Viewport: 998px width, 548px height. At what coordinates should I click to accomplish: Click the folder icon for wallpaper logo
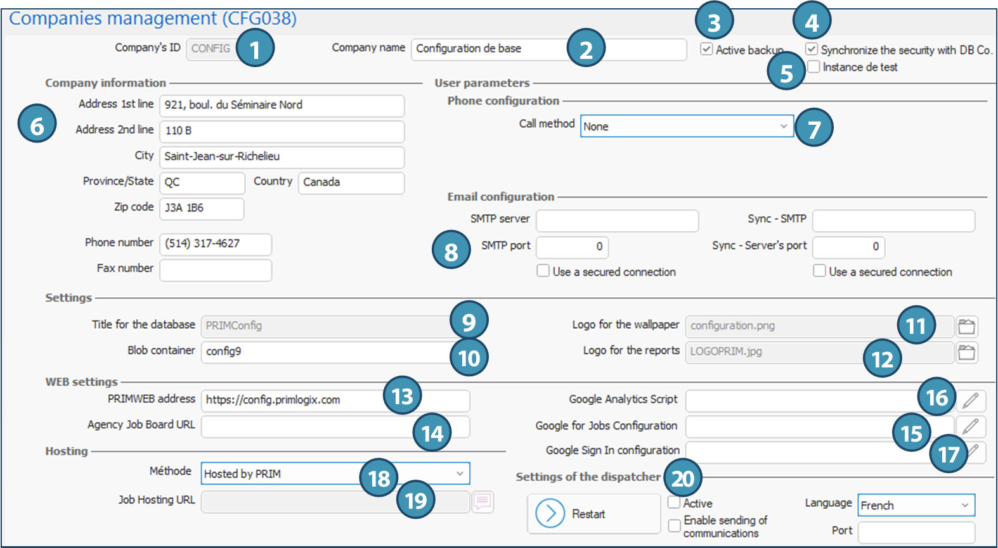coord(966,326)
